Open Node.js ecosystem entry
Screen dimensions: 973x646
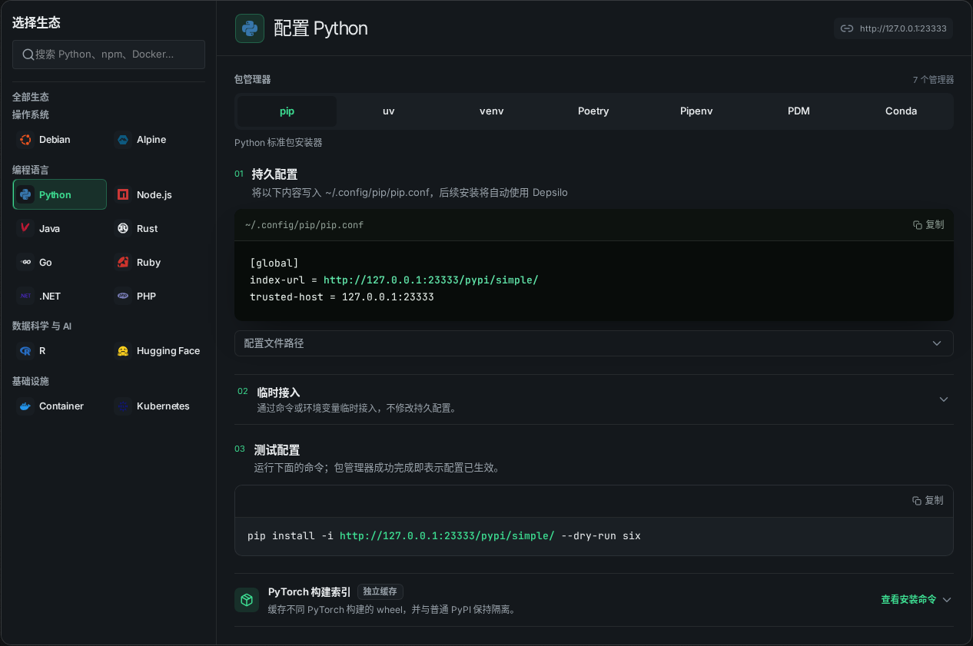(158, 195)
